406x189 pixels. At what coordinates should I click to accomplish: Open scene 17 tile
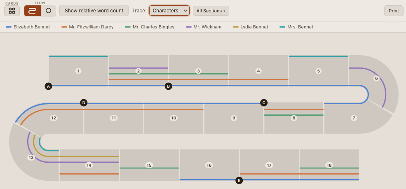pos(269,165)
